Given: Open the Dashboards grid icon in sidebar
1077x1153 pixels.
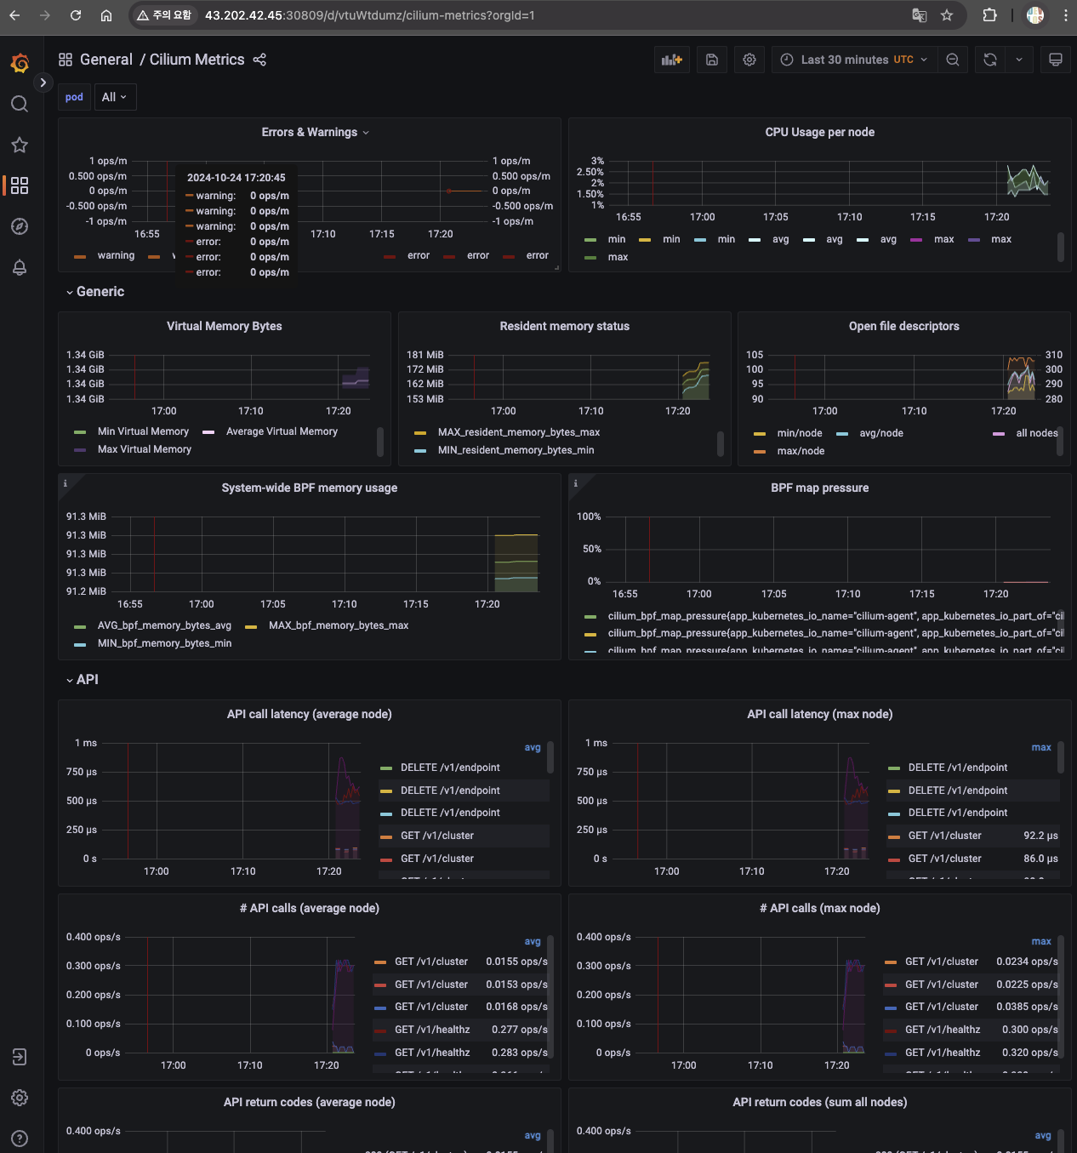Looking at the screenshot, I should 20,186.
